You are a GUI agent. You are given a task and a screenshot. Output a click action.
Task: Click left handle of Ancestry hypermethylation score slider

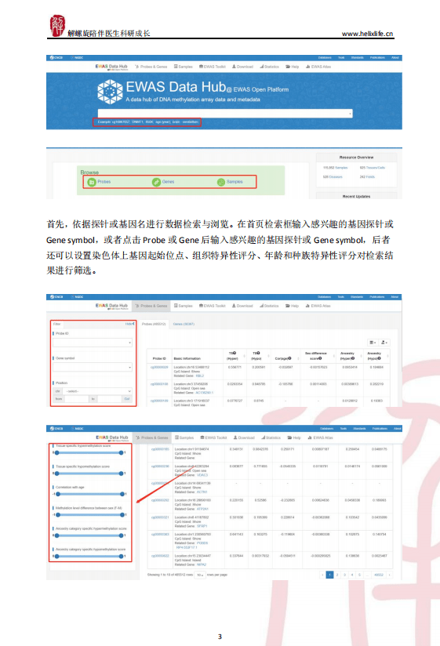[x=56, y=535]
